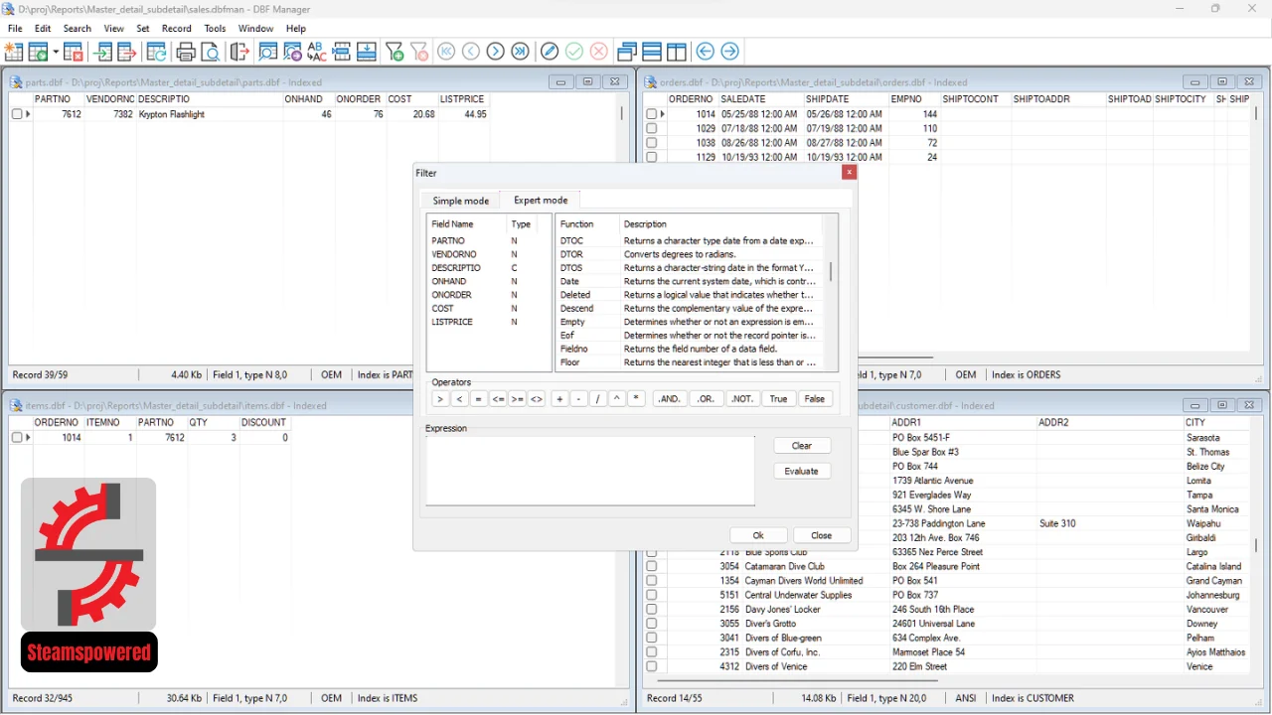Click the Find toolbar icon
The height and width of the screenshot is (715, 1272).
coord(268,52)
